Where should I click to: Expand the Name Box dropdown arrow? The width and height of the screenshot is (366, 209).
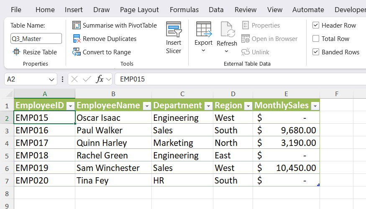coord(51,80)
